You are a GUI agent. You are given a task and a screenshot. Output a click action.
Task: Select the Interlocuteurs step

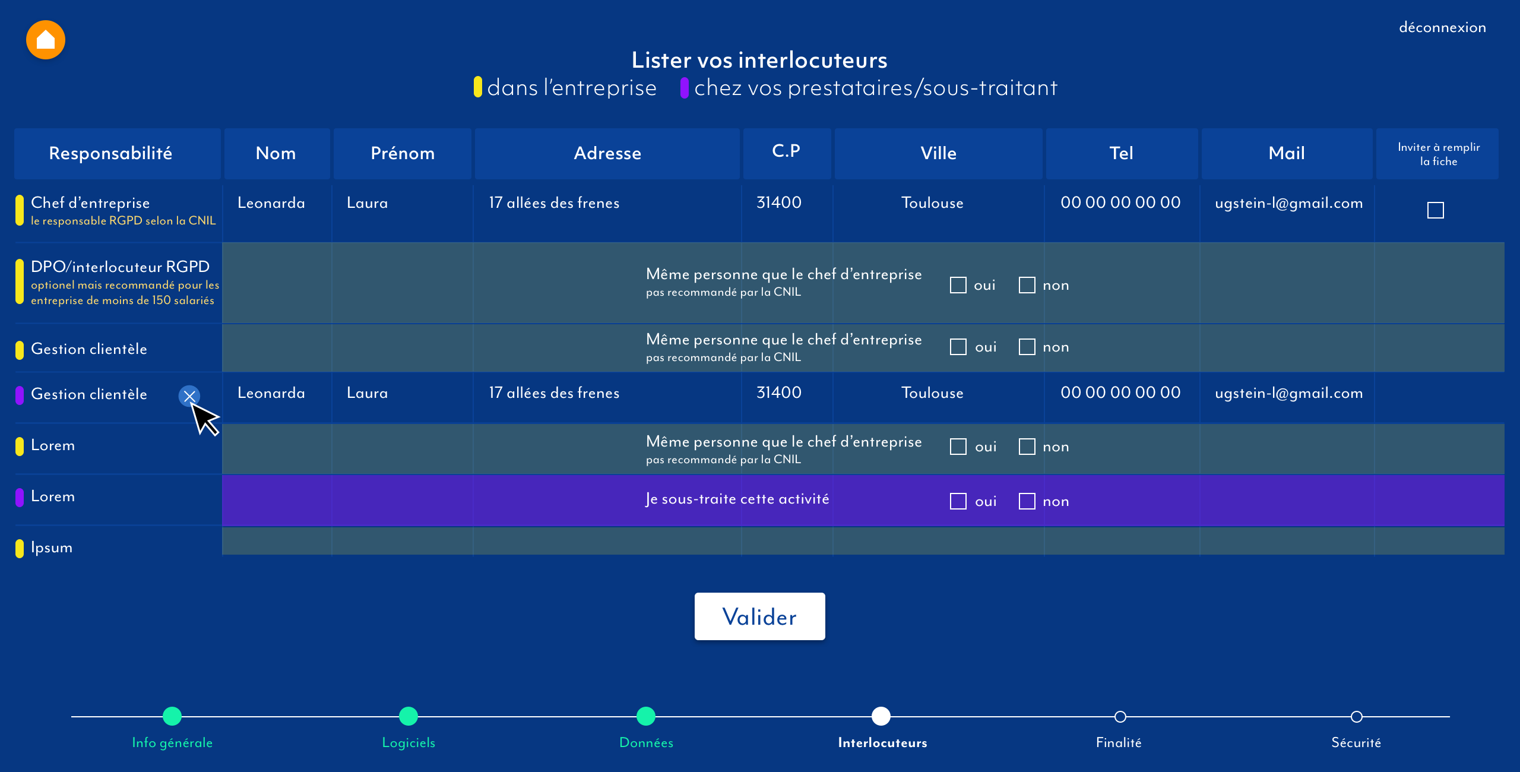coord(882,742)
